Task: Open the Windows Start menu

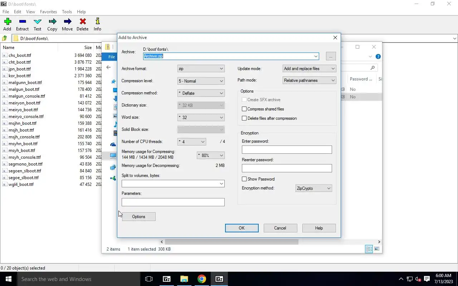Action: click(x=9, y=279)
